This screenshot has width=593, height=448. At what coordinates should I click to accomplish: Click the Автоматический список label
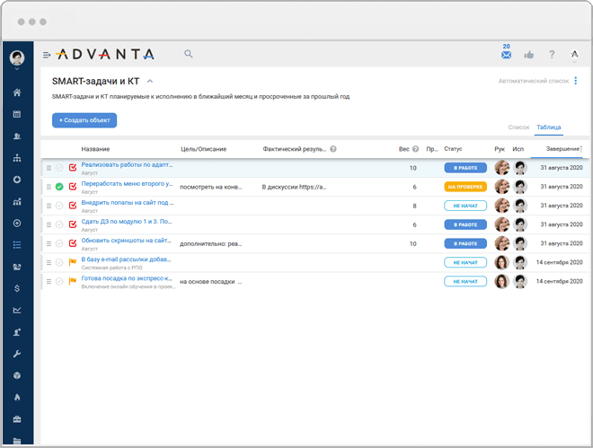click(x=533, y=81)
